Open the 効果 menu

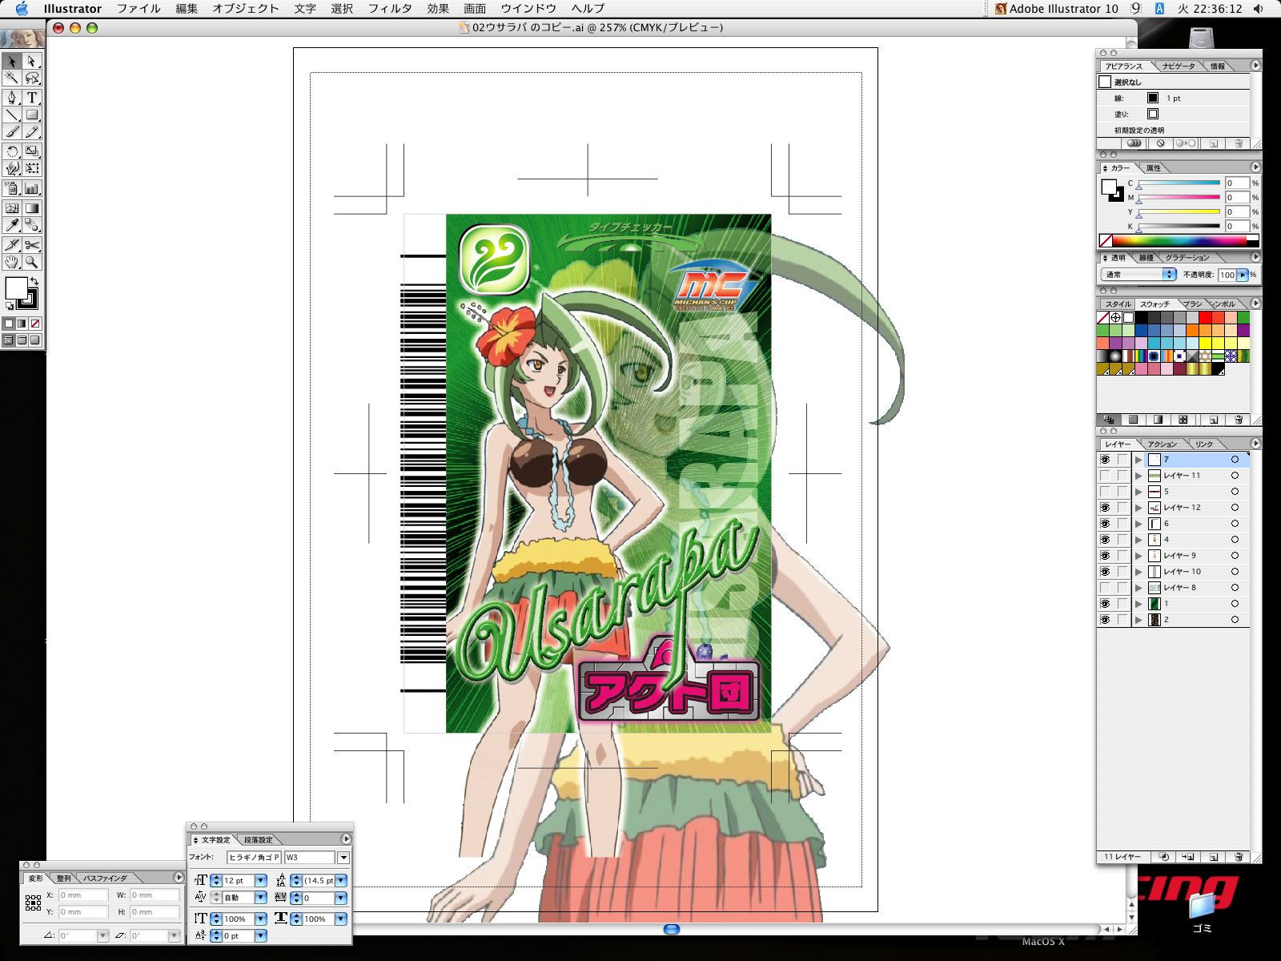coord(438,9)
